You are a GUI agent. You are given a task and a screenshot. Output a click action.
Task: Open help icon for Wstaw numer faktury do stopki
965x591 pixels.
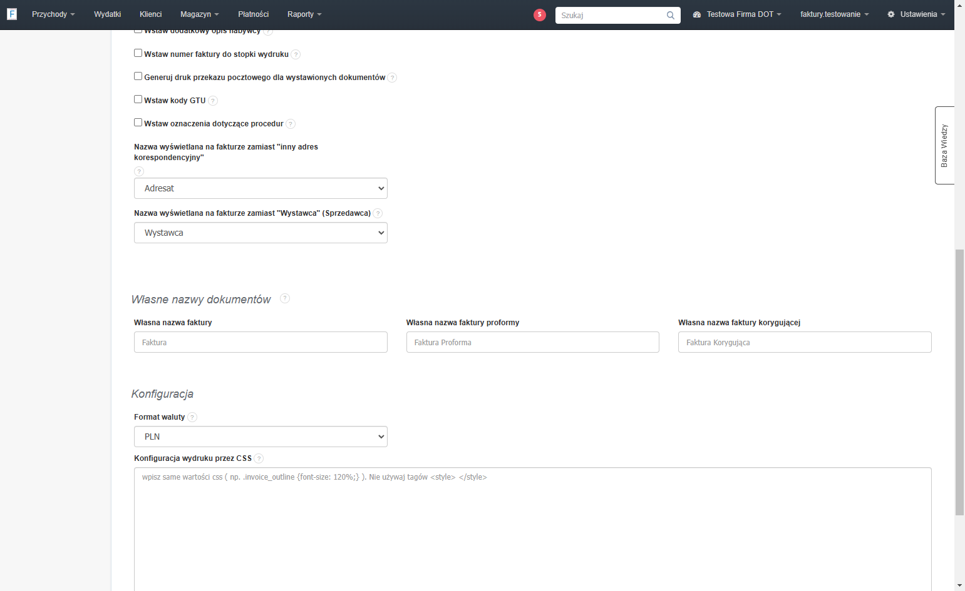(x=296, y=54)
